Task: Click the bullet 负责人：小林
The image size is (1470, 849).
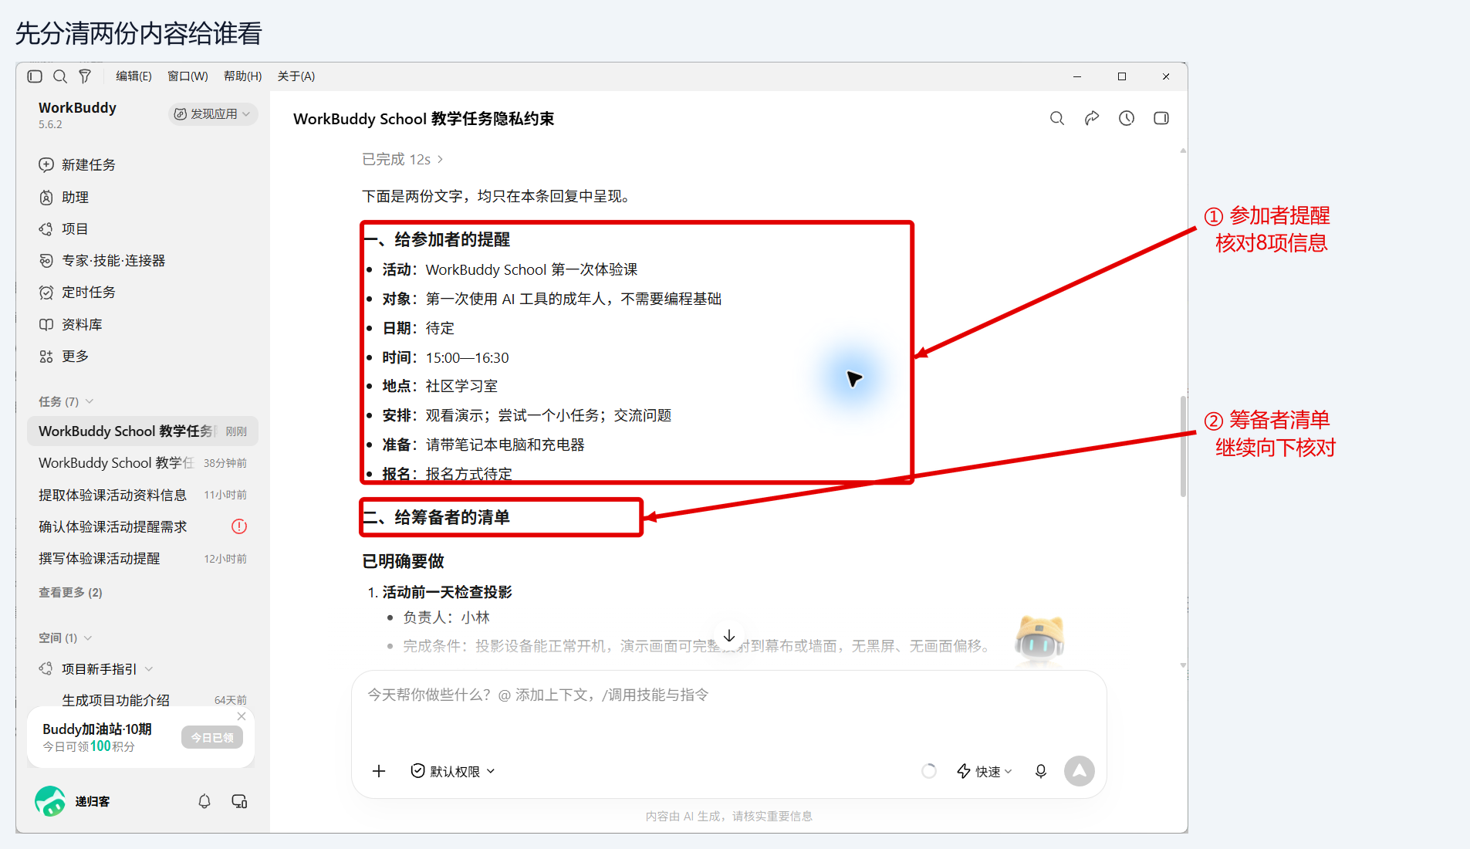Action: (x=446, y=617)
